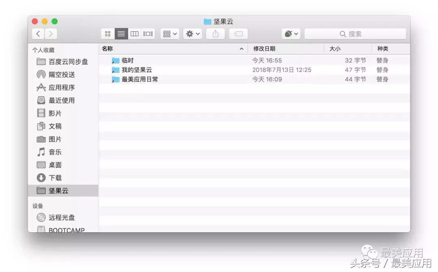The width and height of the screenshot is (438, 272).
Task: Open BOOTCAMP under devices
Action: (x=63, y=229)
